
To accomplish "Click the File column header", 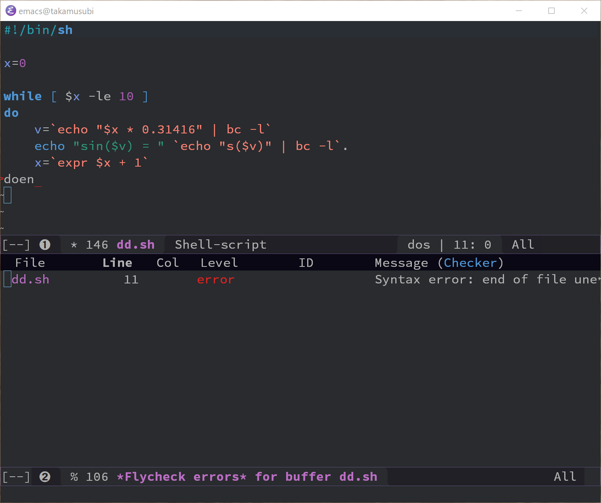I will (x=30, y=263).
